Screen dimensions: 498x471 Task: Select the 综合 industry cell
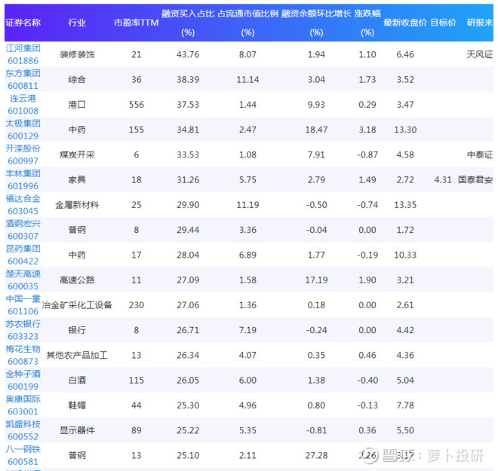(77, 80)
